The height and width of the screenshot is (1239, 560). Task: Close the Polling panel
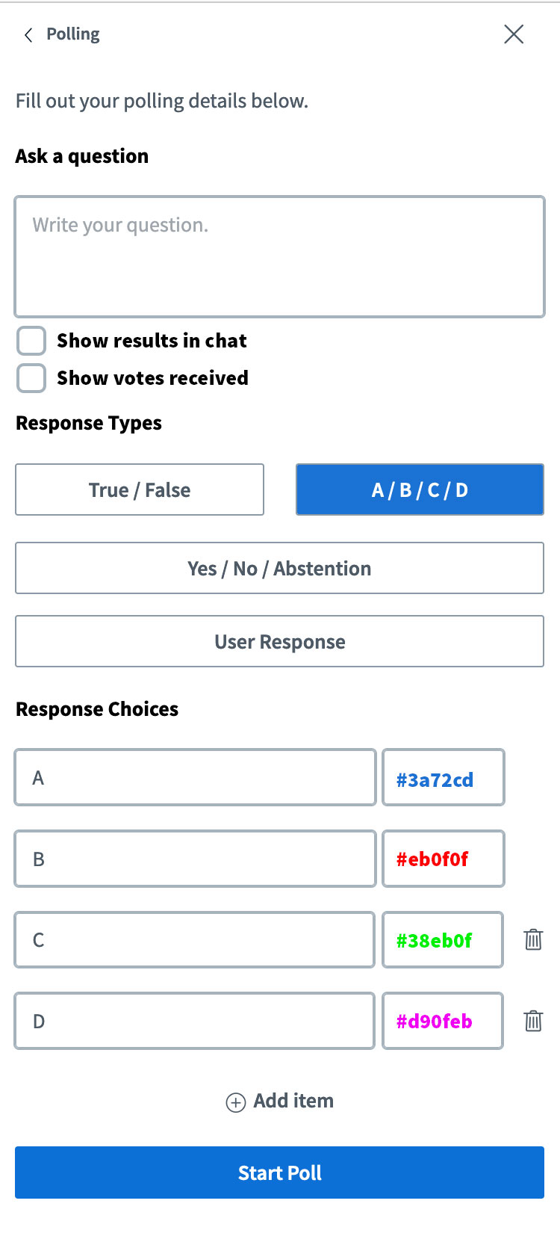(x=514, y=34)
